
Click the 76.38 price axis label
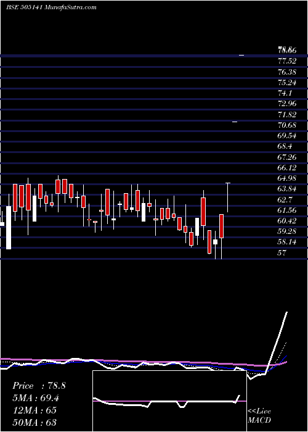click(x=288, y=72)
